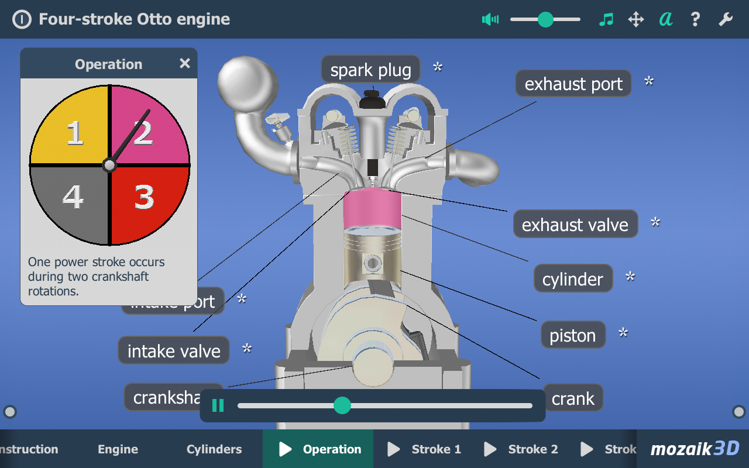This screenshot has width=749, height=468.
Task: Click the mozaik3D logo
Action: (694, 449)
